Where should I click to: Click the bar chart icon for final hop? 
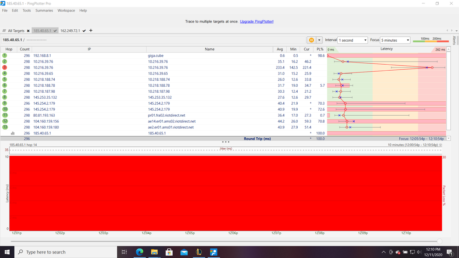[12, 133]
